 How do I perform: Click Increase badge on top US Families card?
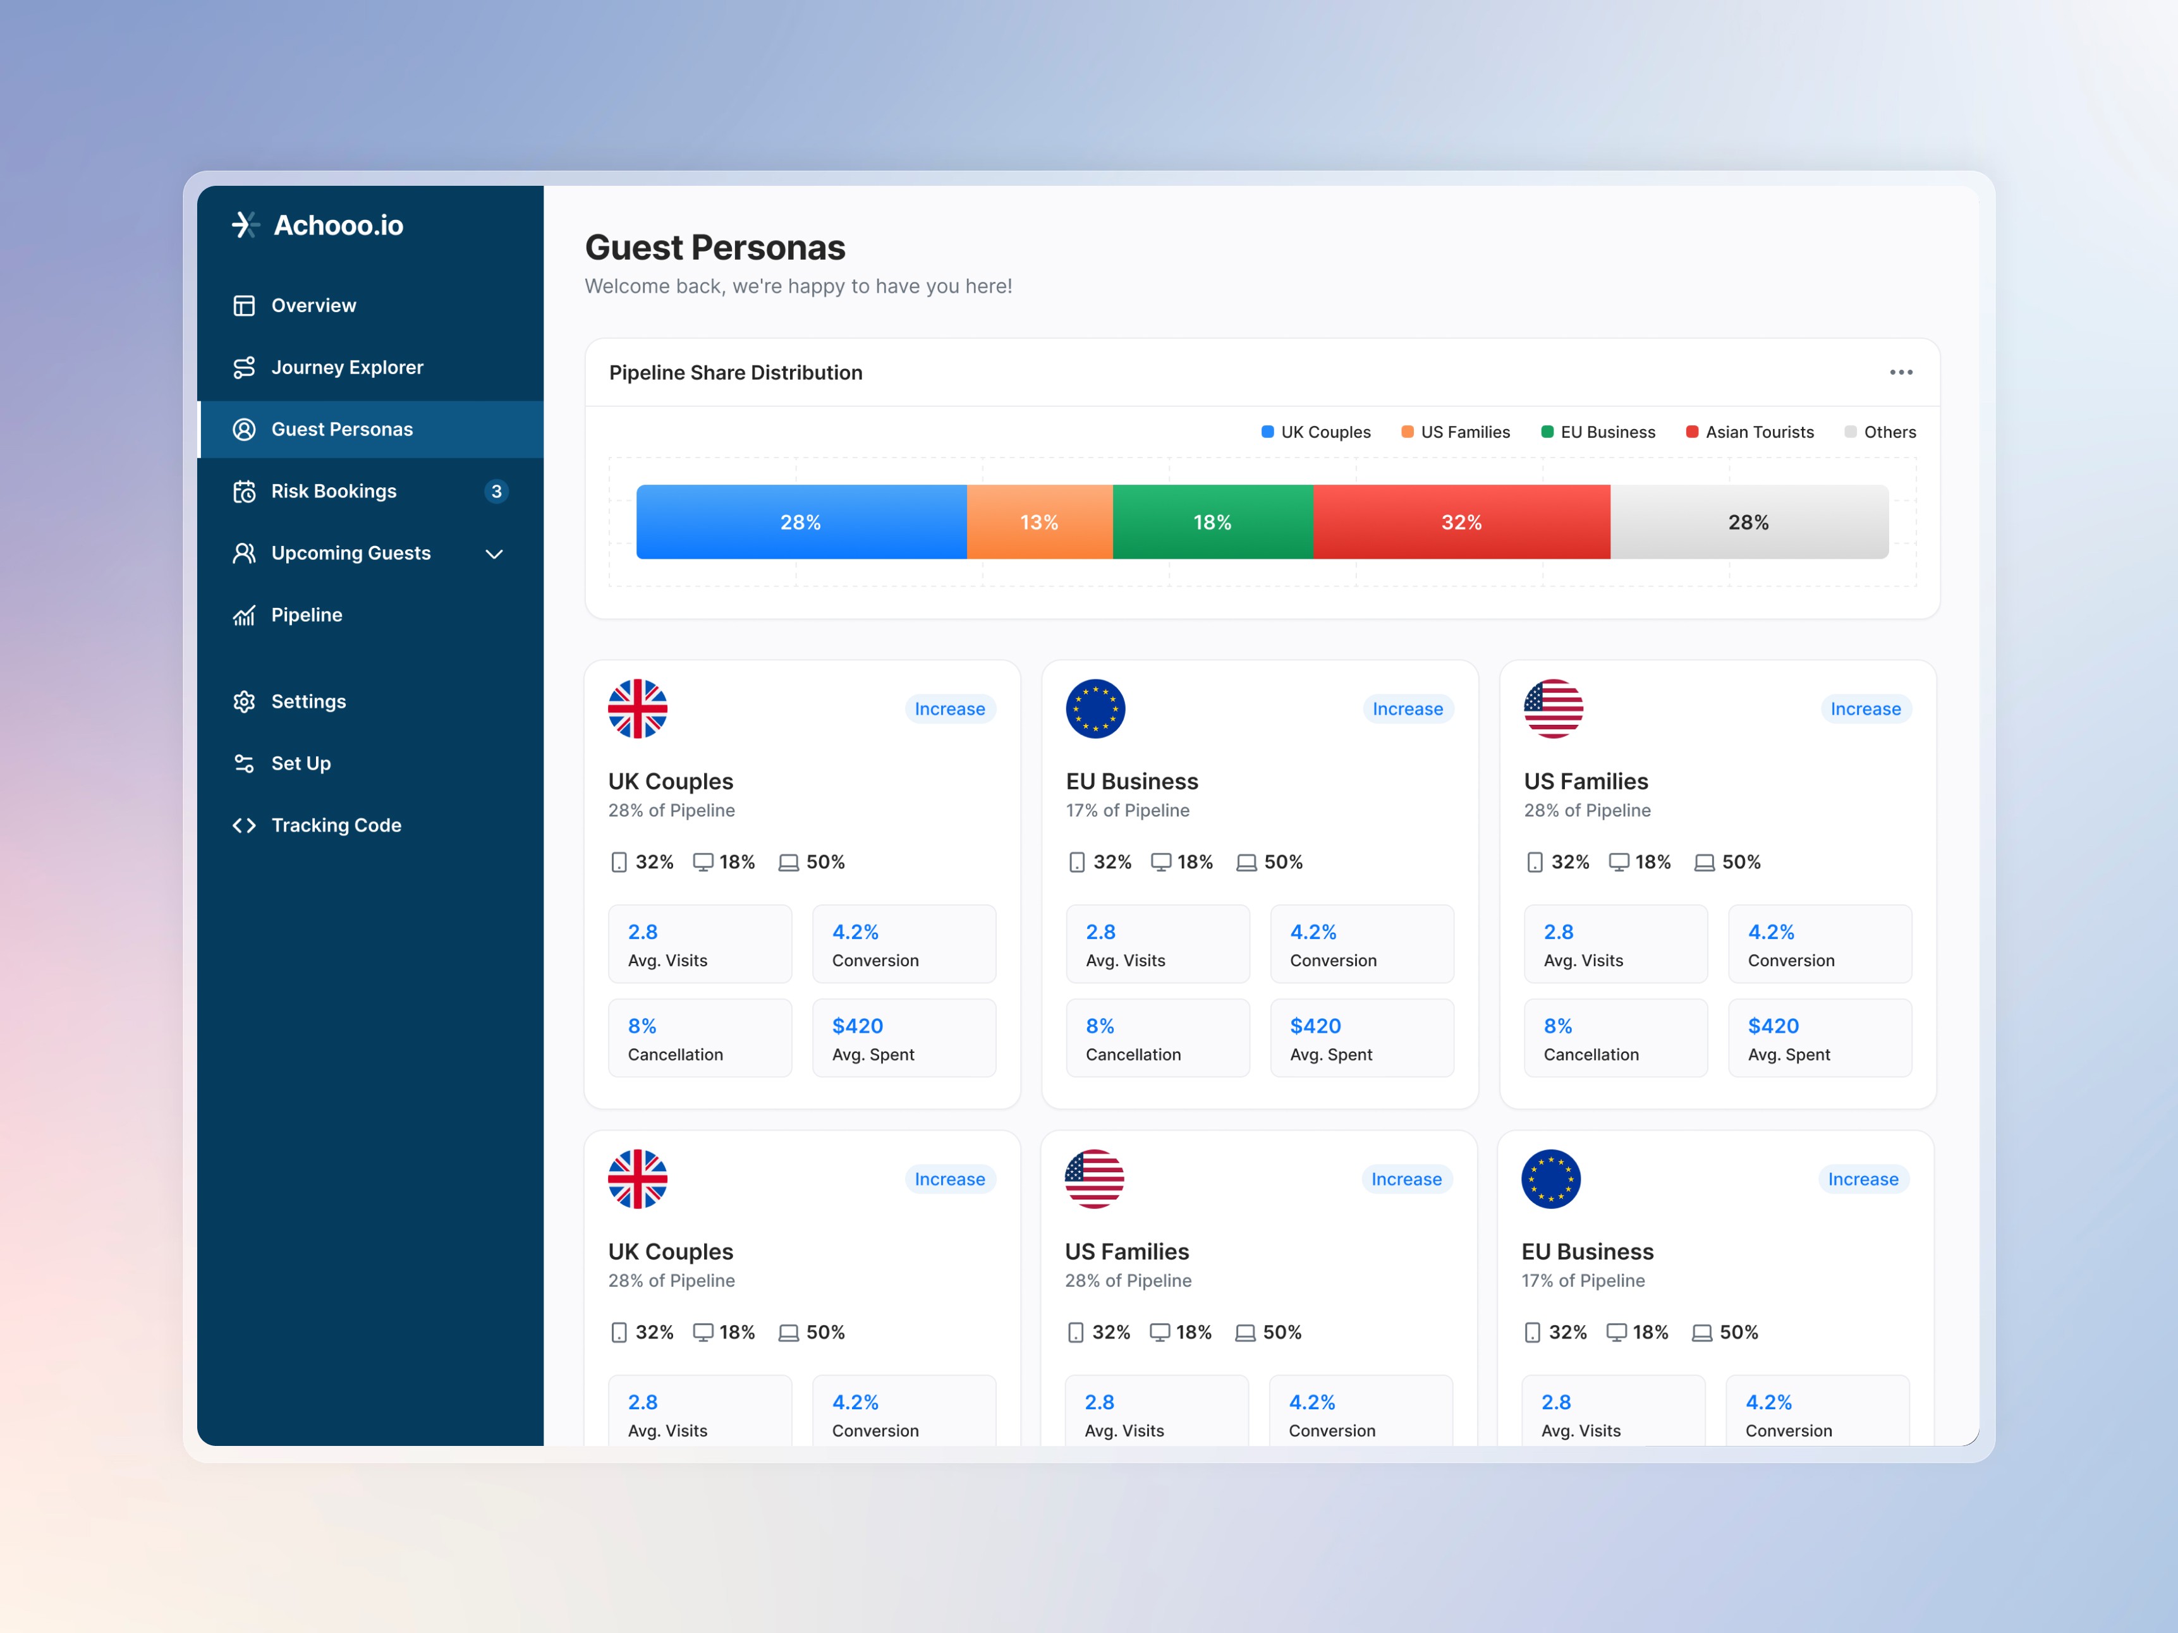point(1865,708)
